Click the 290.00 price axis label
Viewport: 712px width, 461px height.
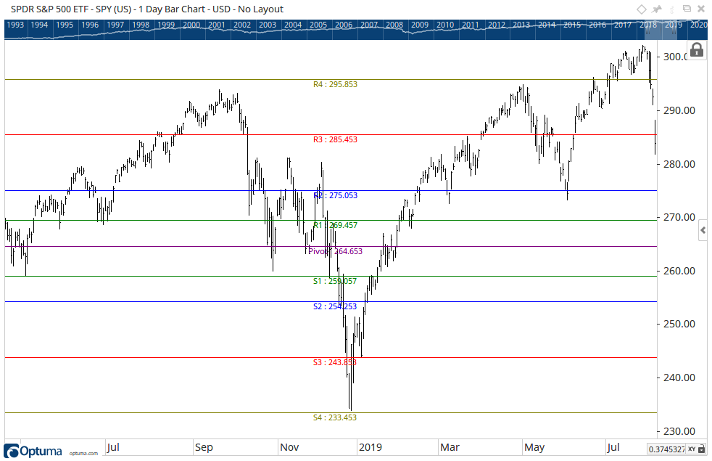point(679,110)
